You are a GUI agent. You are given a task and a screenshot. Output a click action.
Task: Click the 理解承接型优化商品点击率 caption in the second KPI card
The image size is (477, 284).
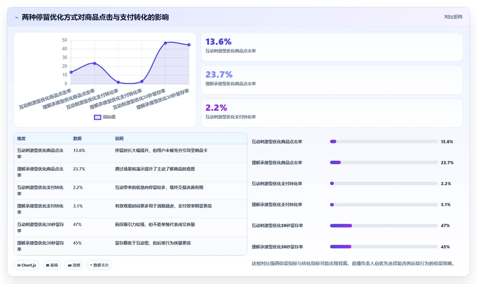coord(231,84)
